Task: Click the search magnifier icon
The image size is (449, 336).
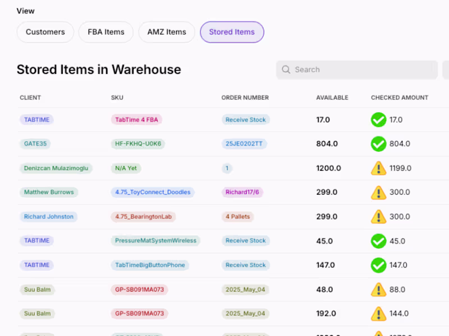Action: pos(286,70)
